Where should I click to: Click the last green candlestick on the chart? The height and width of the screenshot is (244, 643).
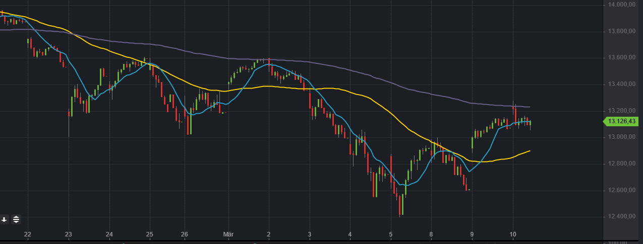(530, 123)
